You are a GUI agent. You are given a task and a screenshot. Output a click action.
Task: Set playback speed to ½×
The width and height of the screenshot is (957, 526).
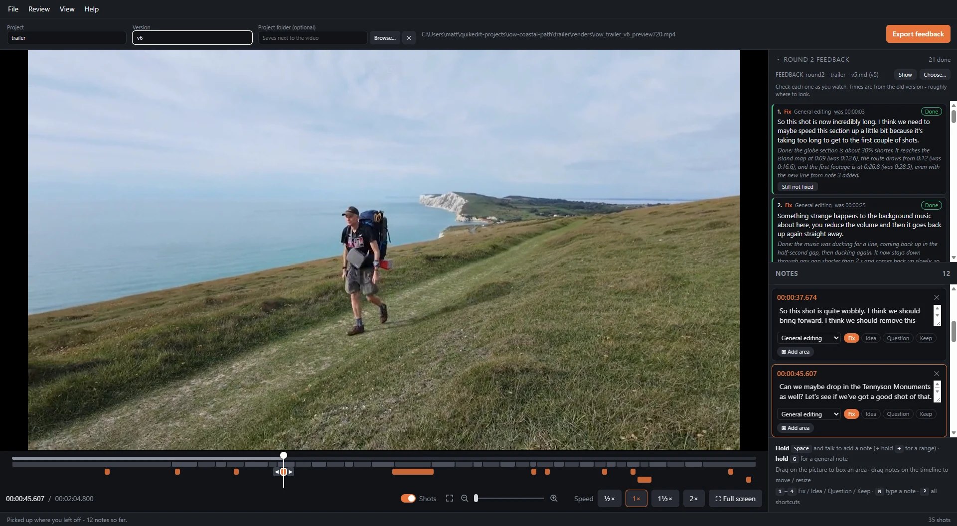(609, 499)
